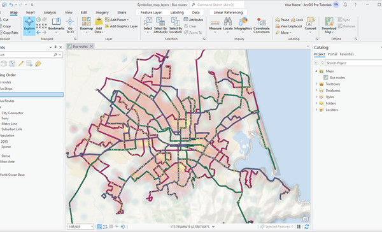Toggle Lock labels
The image size is (382, 232).
tap(297, 20)
